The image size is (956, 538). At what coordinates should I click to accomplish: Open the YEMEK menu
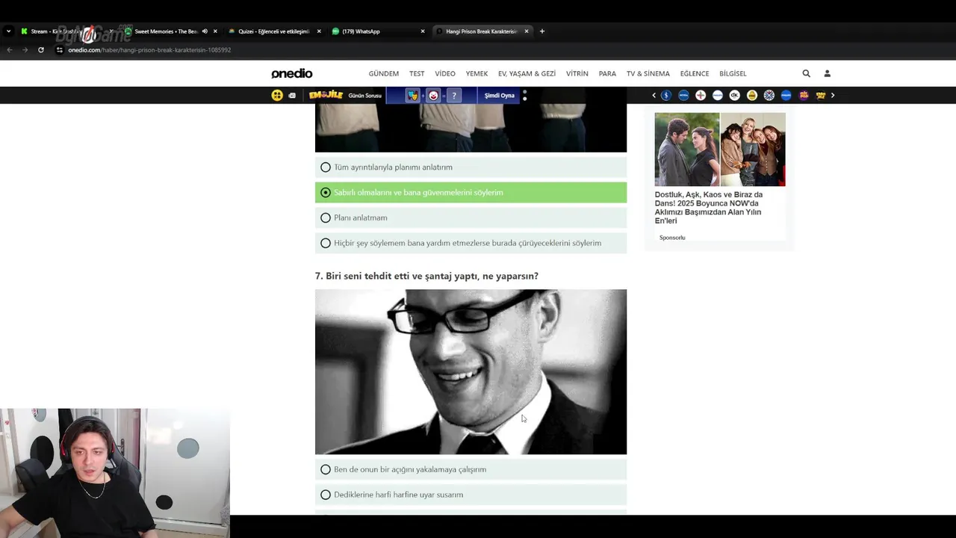477,73
